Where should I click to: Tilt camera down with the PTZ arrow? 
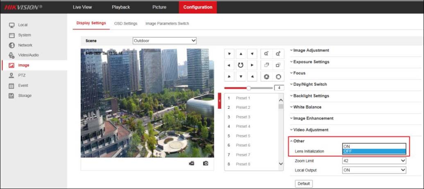[240, 76]
